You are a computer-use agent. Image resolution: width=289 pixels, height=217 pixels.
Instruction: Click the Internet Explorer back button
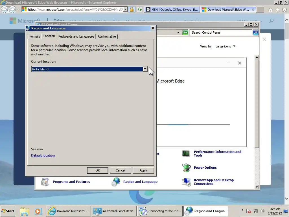(5, 9)
